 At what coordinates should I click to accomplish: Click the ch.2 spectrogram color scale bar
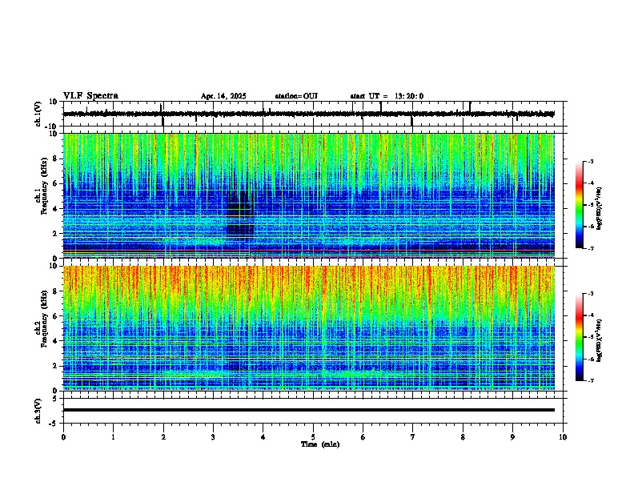point(579,337)
